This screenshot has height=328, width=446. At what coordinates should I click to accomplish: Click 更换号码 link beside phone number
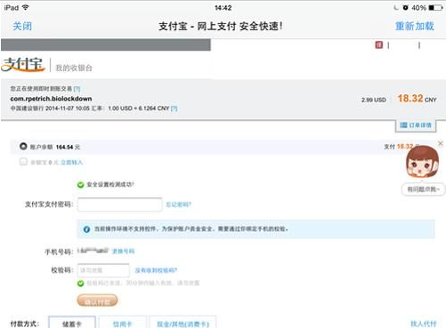coord(123,252)
